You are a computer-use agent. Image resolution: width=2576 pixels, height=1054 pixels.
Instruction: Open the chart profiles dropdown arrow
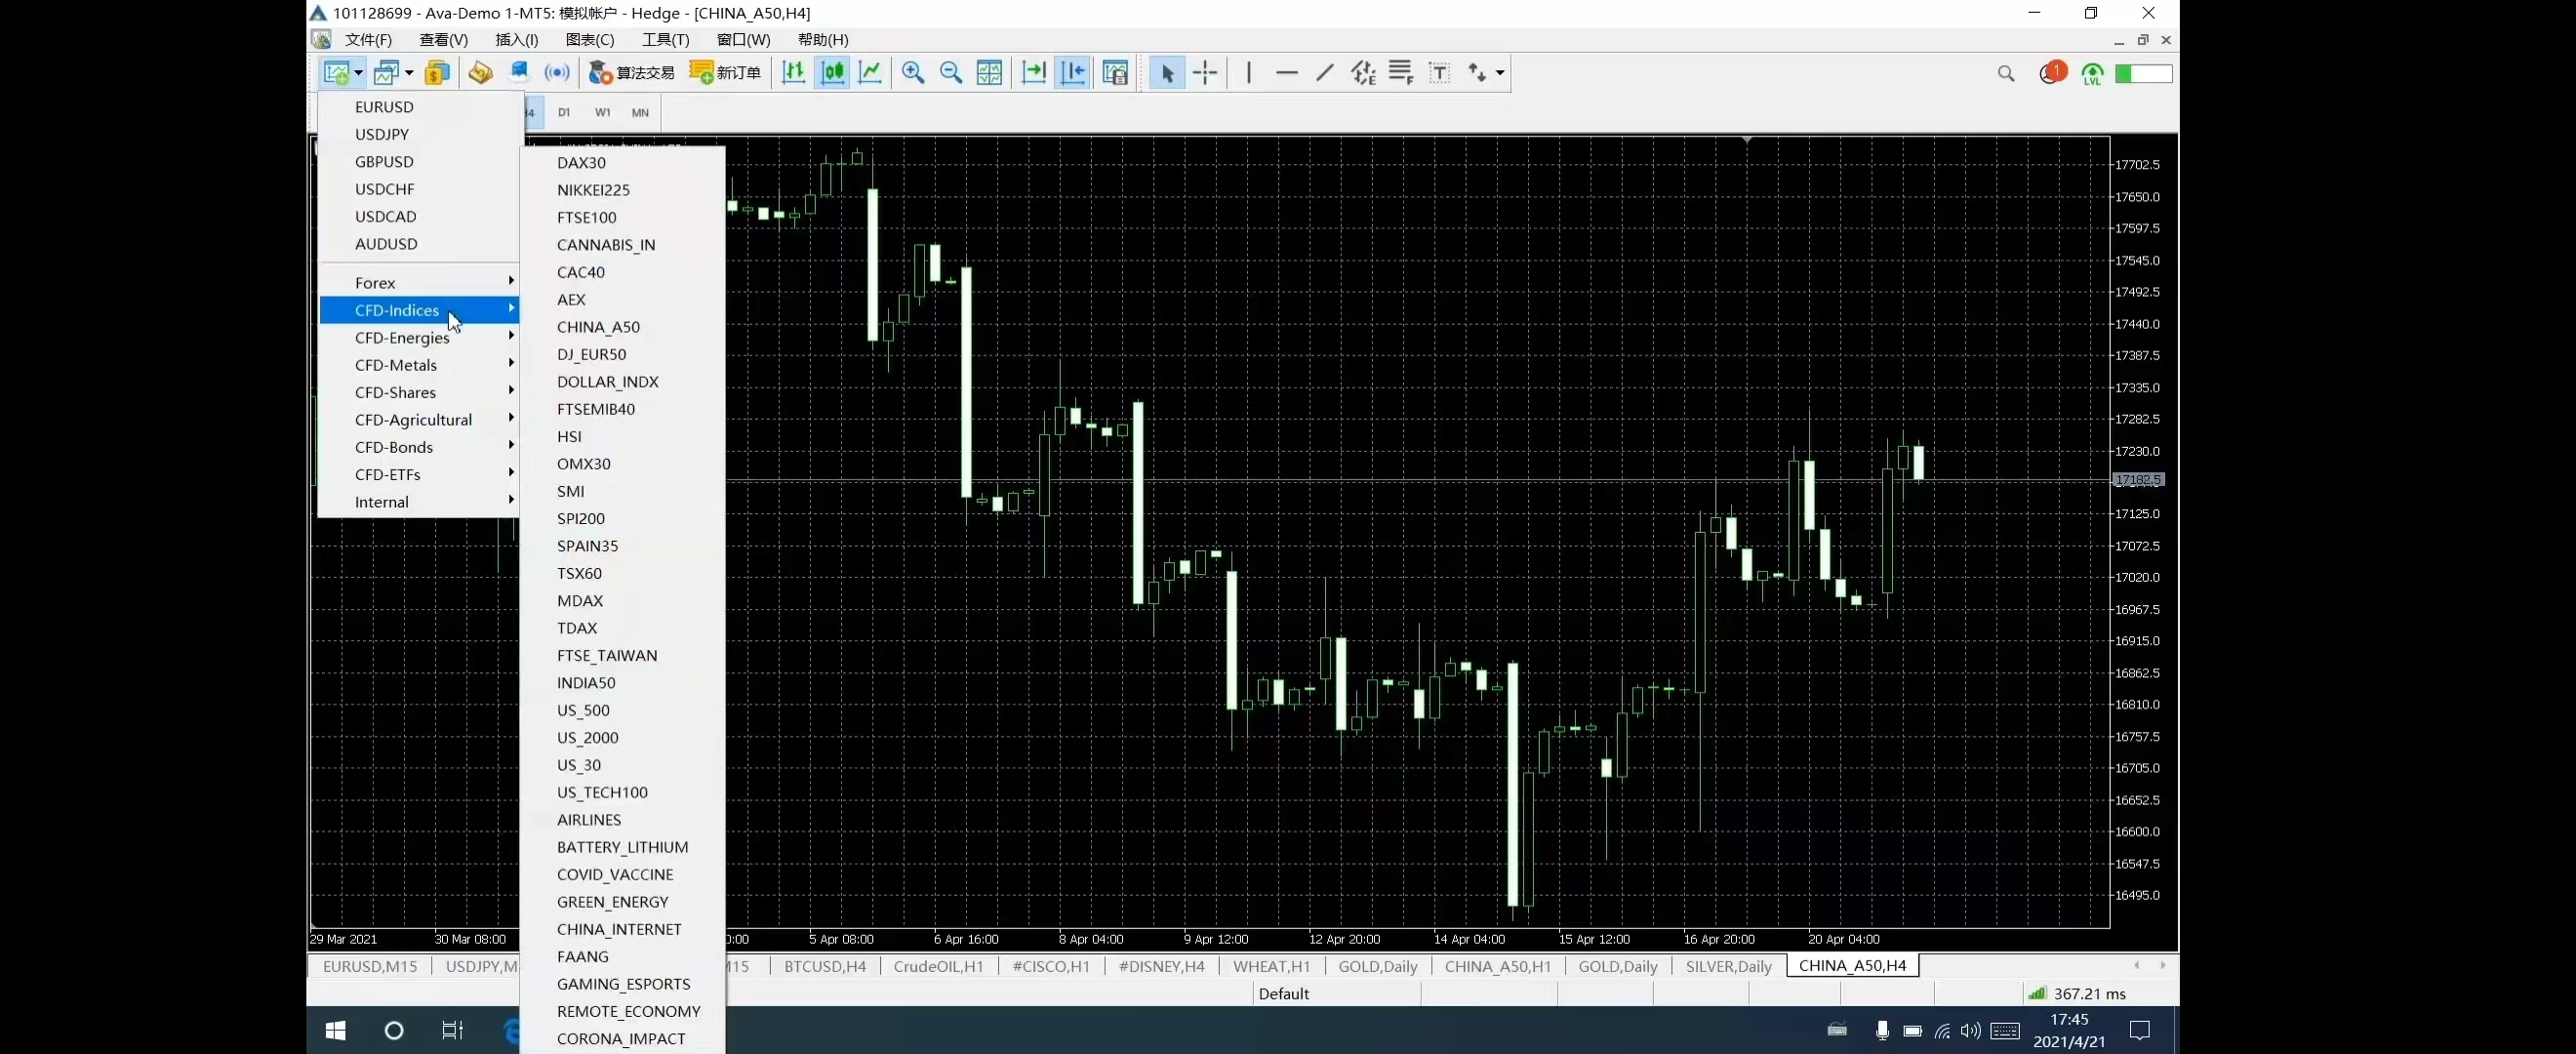[x=409, y=73]
